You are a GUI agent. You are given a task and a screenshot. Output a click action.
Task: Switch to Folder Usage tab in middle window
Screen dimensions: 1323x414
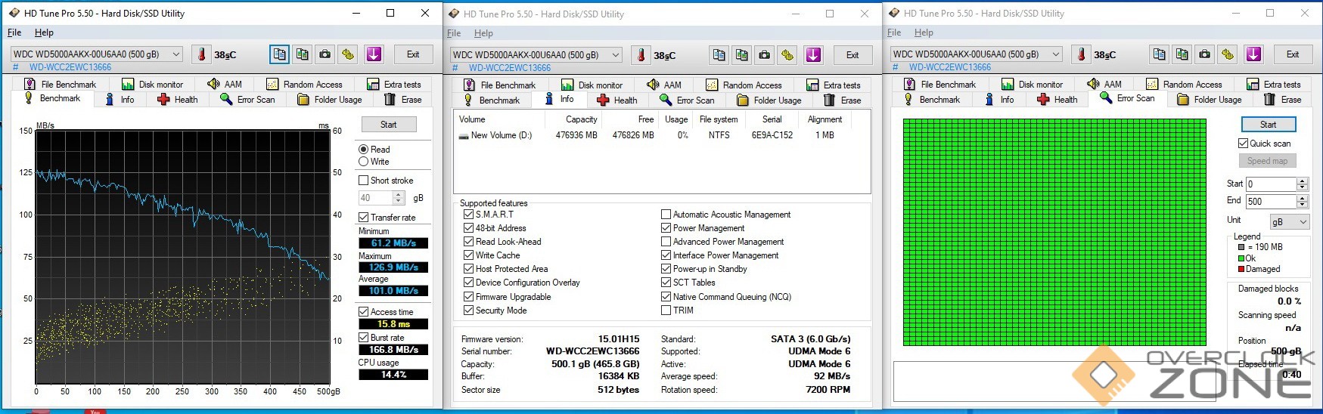point(769,100)
